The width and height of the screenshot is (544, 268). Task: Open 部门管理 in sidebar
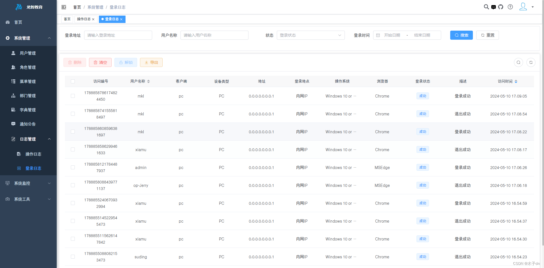[28, 96]
